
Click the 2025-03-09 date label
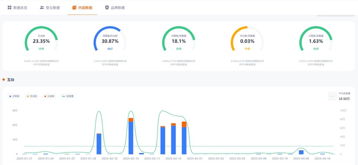(259, 158)
